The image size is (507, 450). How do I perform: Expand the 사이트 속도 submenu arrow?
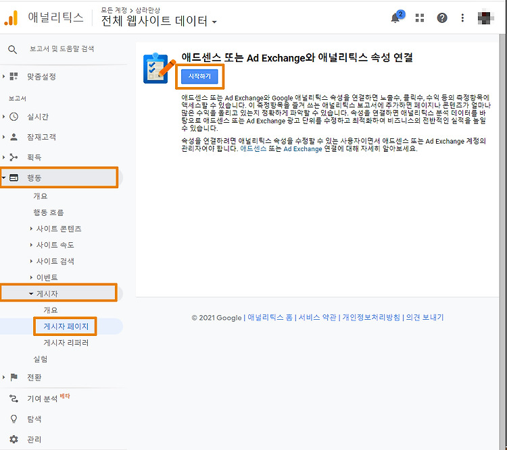coord(31,245)
